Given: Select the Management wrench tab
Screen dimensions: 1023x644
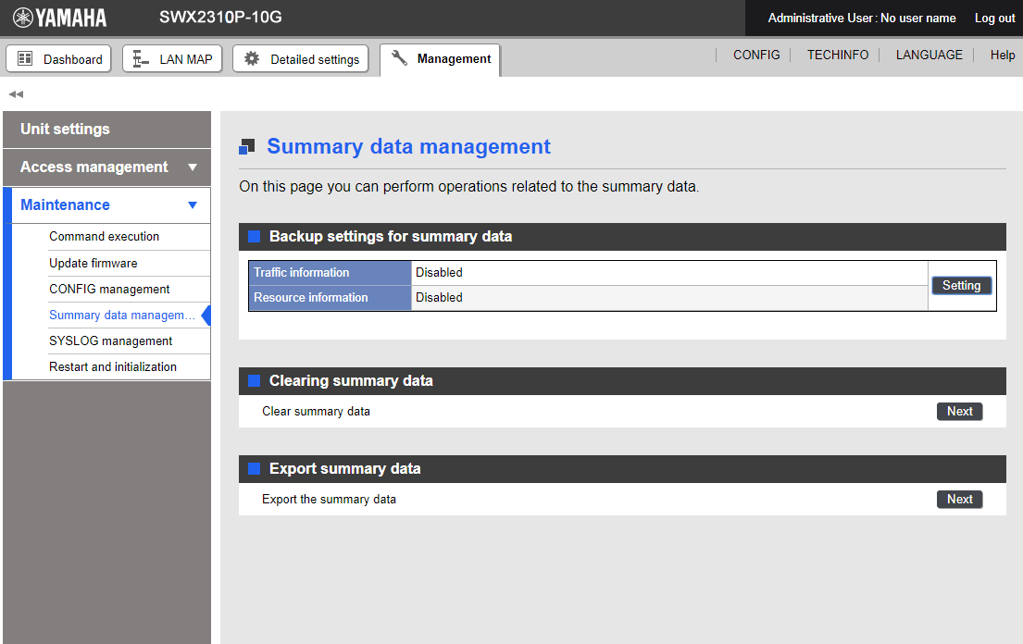Looking at the screenshot, I should (441, 59).
